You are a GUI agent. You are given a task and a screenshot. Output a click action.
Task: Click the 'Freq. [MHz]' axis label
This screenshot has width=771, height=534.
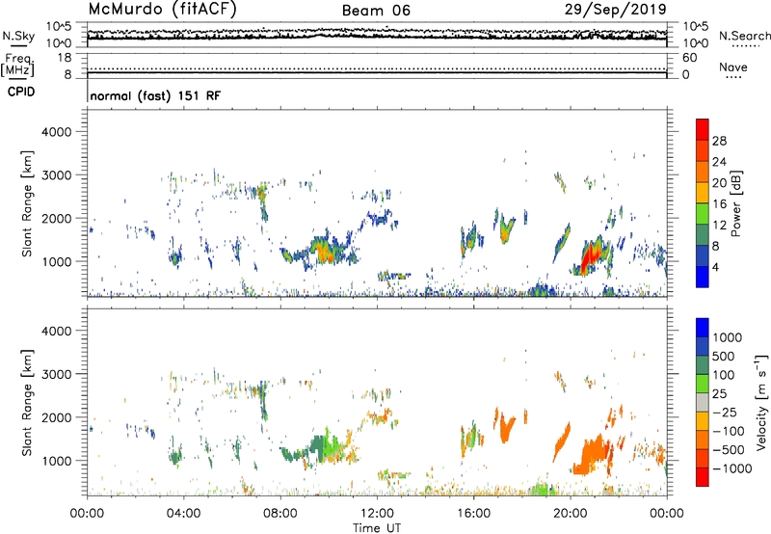point(17,66)
